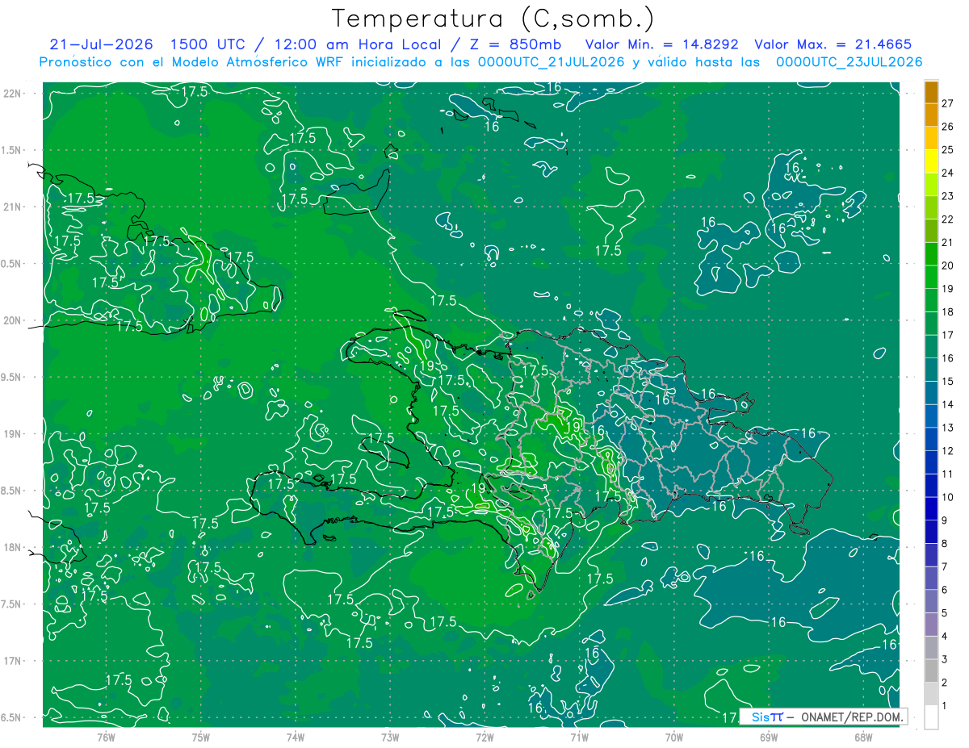Click the '74W' longitude axis label
The height and width of the screenshot is (748, 969).
(296, 736)
